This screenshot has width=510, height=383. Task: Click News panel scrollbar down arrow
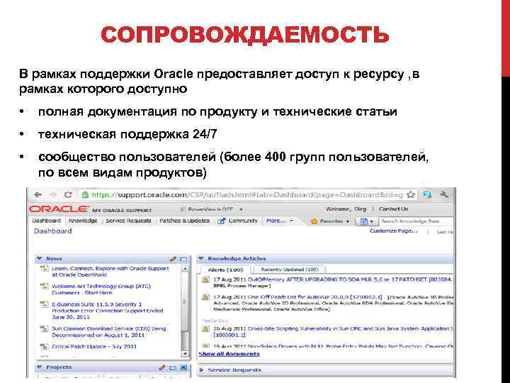(x=185, y=354)
